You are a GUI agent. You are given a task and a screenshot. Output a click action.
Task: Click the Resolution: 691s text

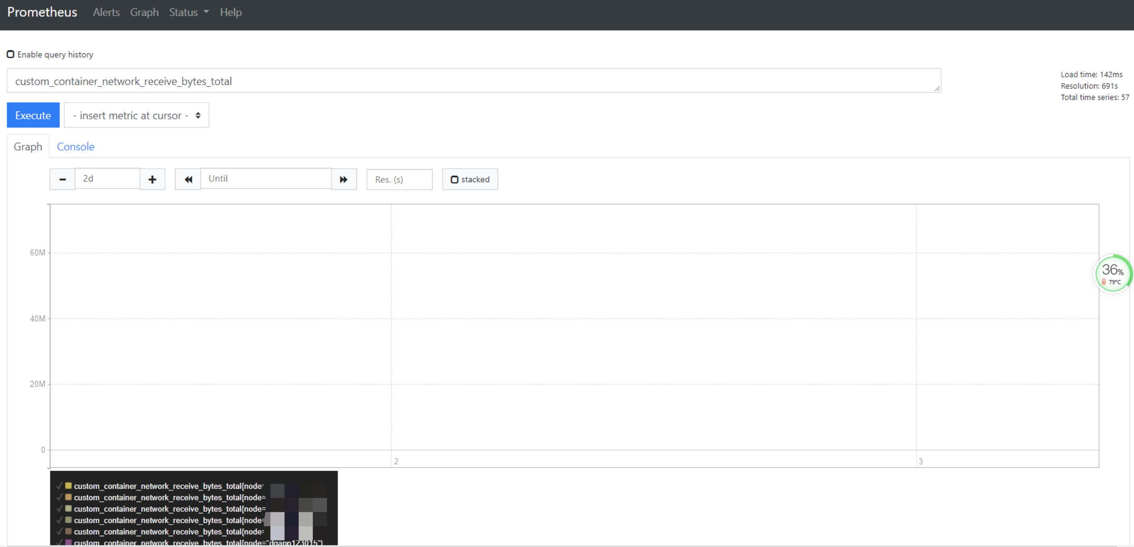pyautogui.click(x=1089, y=86)
